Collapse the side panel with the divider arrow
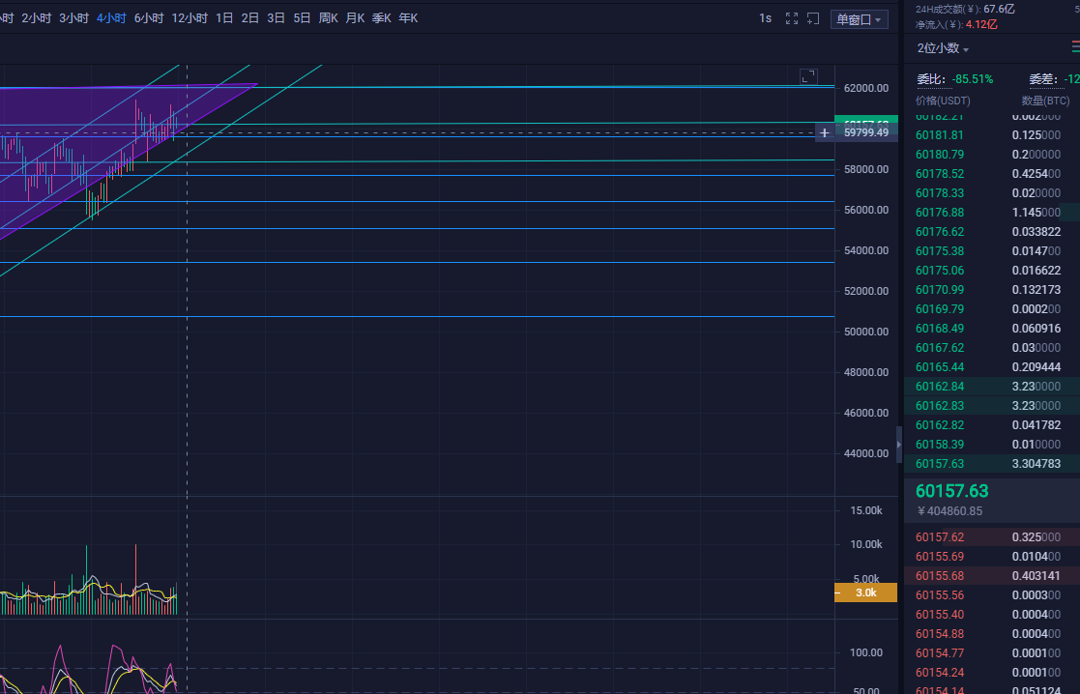This screenshot has width=1080, height=694. (x=898, y=445)
